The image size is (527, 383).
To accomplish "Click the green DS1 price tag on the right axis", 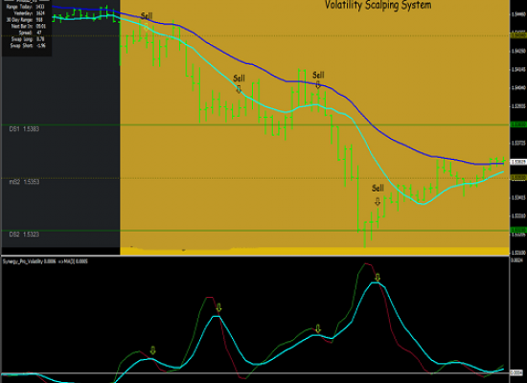I will click(x=518, y=124).
